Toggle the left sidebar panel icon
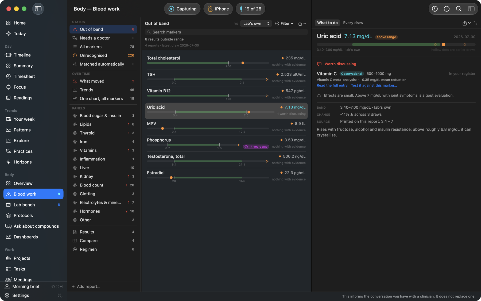 (x=38, y=9)
